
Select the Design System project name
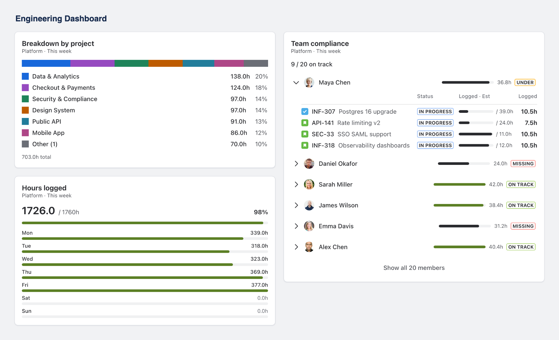tap(53, 110)
